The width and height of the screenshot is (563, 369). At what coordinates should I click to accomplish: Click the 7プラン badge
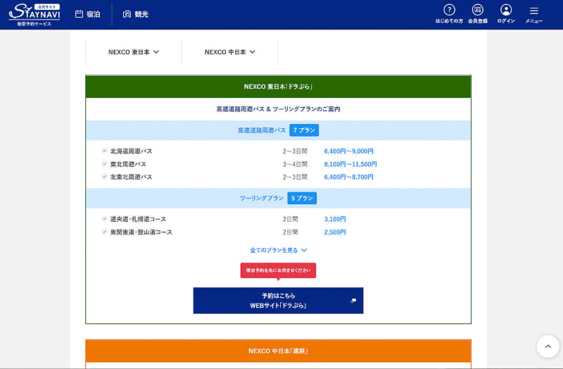coord(304,130)
